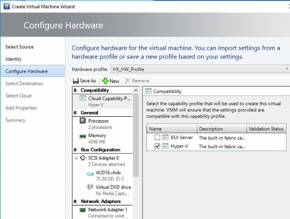Click the Memory module icon

point(82,136)
